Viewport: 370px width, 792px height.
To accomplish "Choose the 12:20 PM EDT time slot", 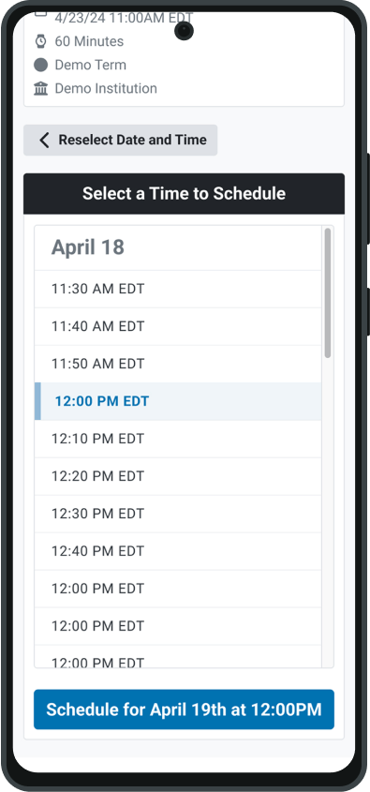I will point(178,476).
